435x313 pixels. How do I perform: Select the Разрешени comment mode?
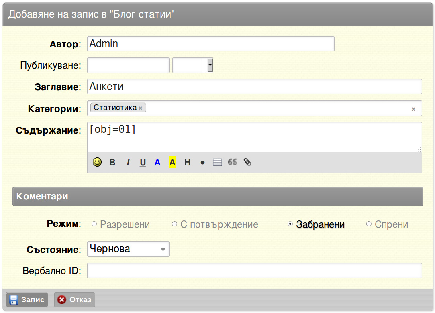point(94,224)
